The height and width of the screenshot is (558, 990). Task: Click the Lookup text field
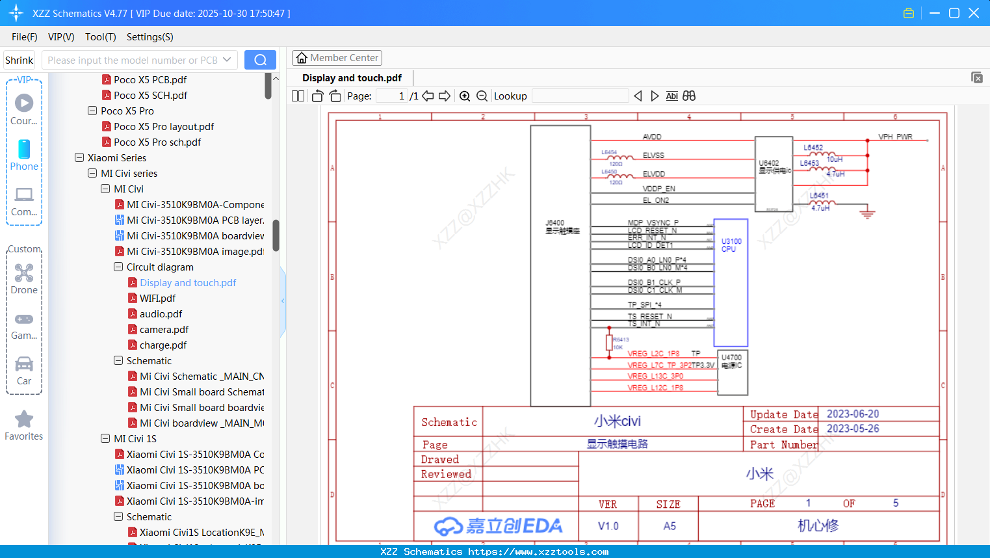point(580,96)
